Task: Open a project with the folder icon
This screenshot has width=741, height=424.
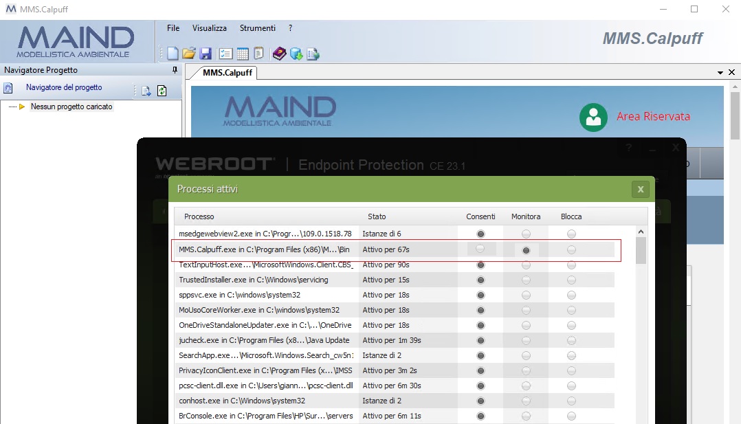Action: 188,54
